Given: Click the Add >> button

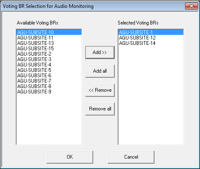Looking at the screenshot, I should click(100, 52).
